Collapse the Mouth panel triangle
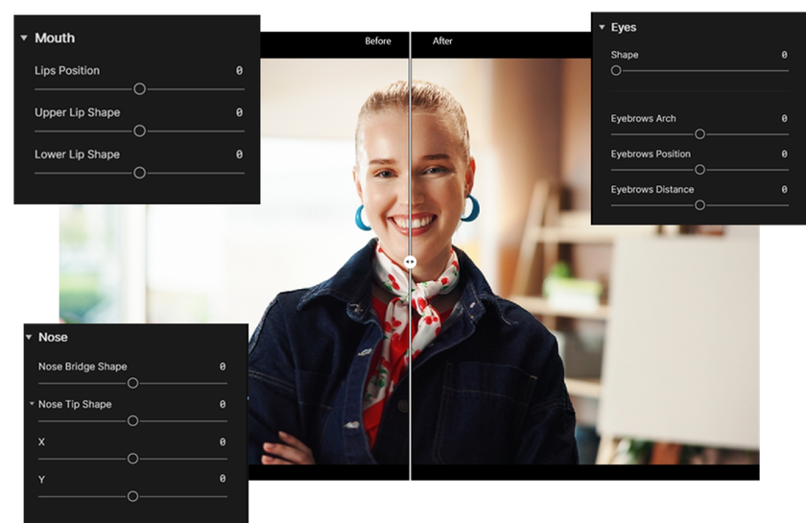The width and height of the screenshot is (806, 523). [24, 38]
